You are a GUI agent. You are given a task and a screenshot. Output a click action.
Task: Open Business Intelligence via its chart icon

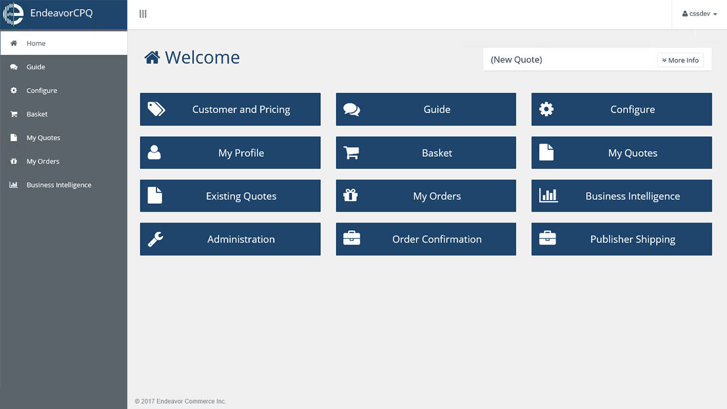pos(14,185)
